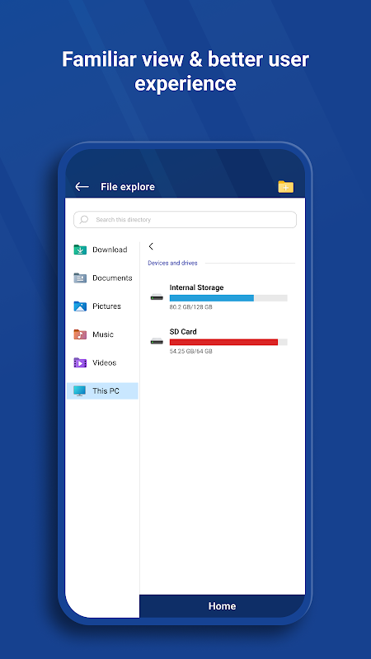Collapse panel using chevron above Devices and drives

point(151,246)
